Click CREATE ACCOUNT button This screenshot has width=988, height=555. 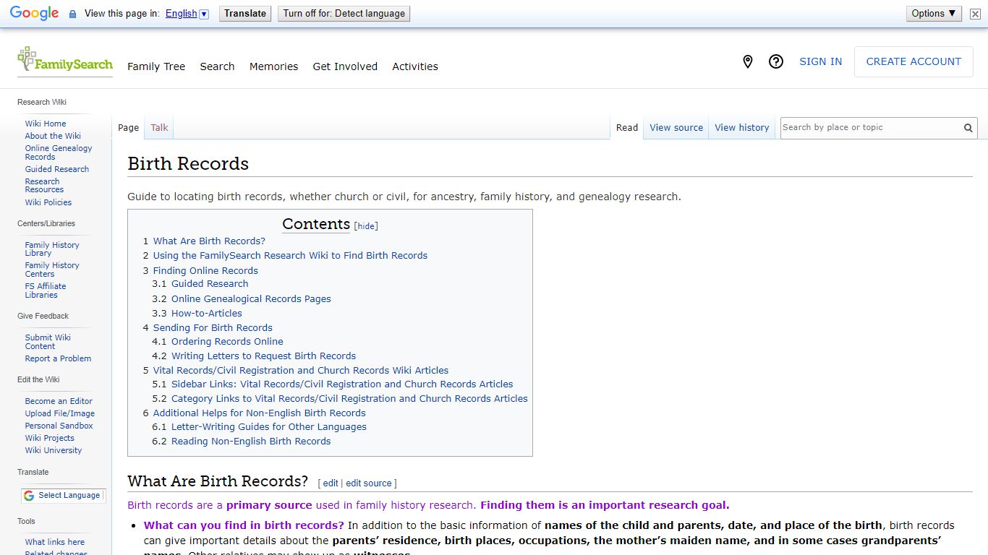tap(914, 62)
